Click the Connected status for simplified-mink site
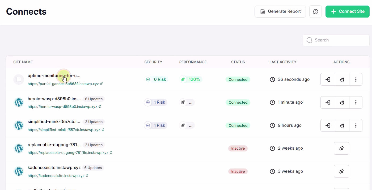Screen dimensions: 372x190 [x=238, y=125]
